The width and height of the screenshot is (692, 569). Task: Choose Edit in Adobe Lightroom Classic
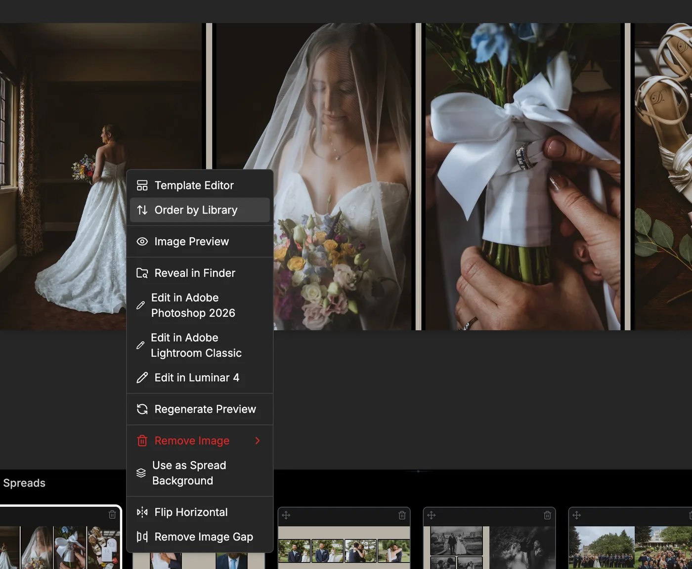pos(200,346)
